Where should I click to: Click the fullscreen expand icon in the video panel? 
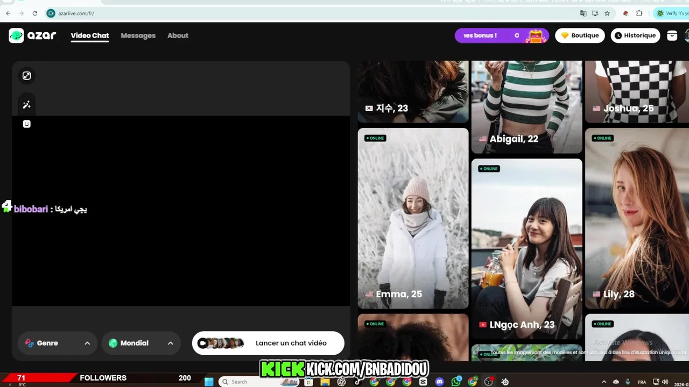point(26,76)
